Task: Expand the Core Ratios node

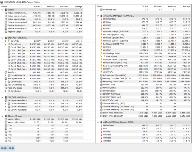Action: pos(5,91)
